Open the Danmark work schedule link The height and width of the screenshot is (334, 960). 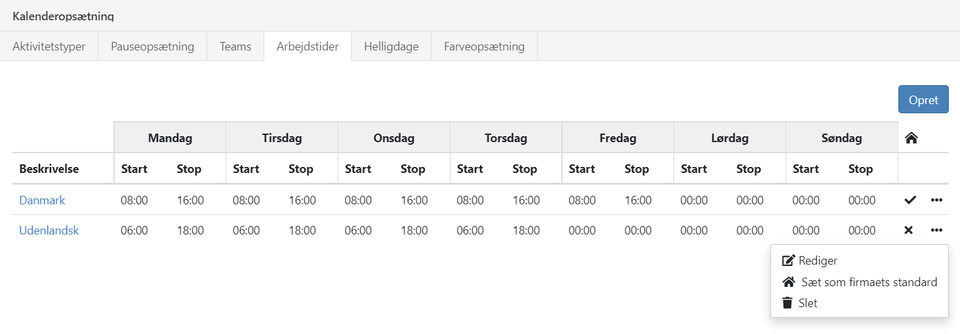pyautogui.click(x=42, y=200)
